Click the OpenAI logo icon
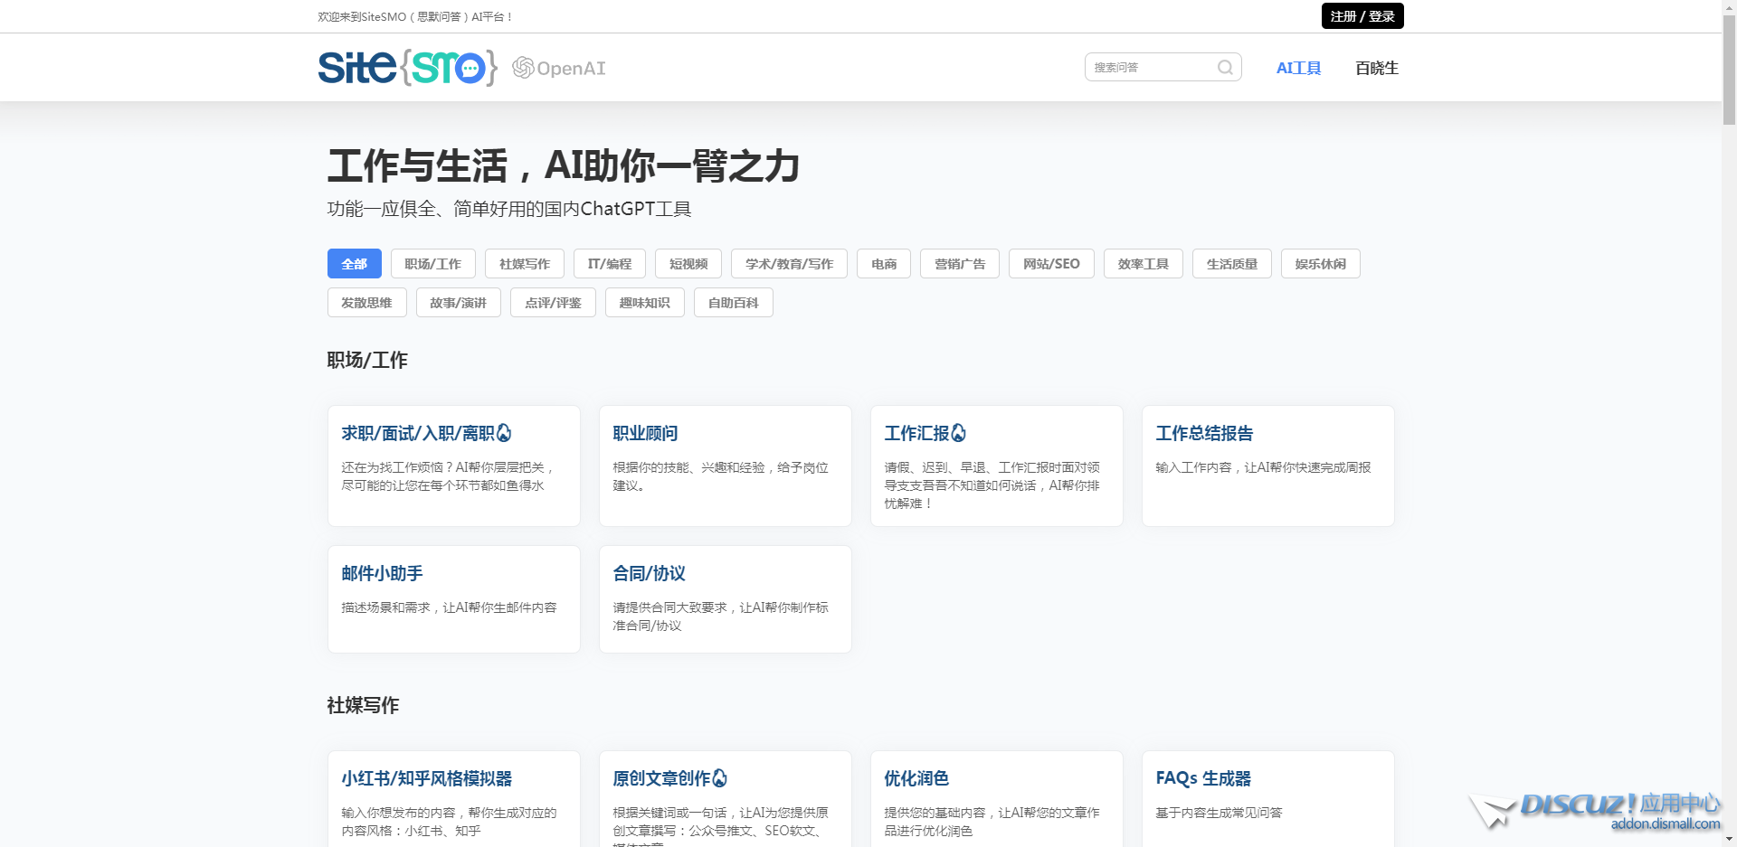The width and height of the screenshot is (1737, 847). [522, 66]
